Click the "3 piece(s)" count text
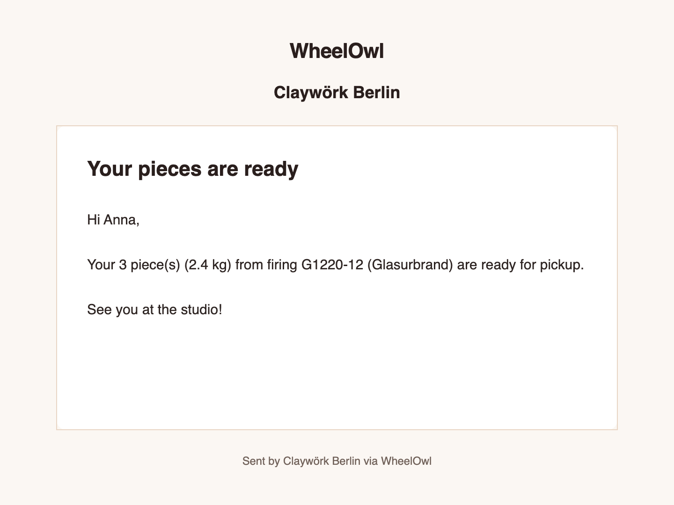 [150, 265]
